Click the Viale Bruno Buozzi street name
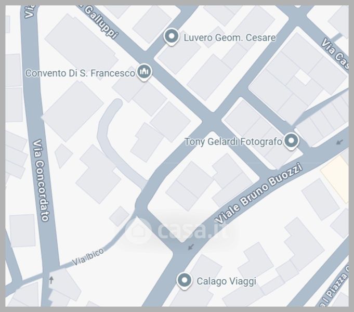This screenshot has height=312, width=354. point(258,193)
